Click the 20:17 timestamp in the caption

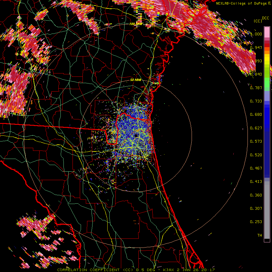coord(208,270)
